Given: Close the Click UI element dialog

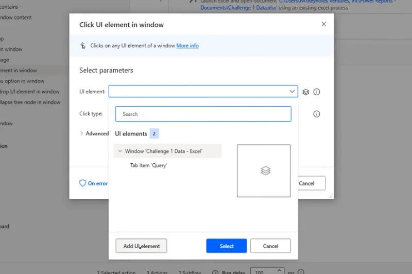Looking at the screenshot, I should point(324,24).
